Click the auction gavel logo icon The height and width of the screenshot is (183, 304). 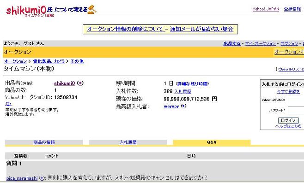(x=92, y=10)
